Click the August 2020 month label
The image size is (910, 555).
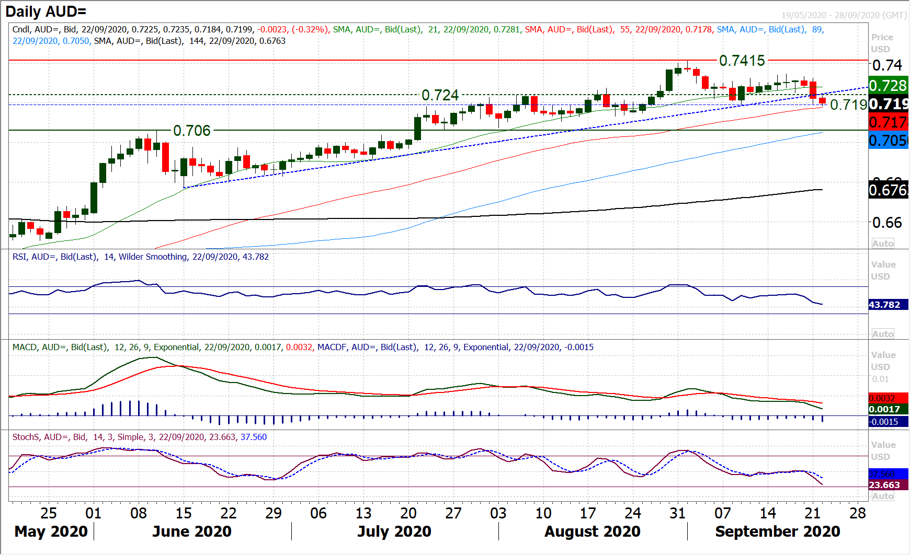tap(592, 531)
